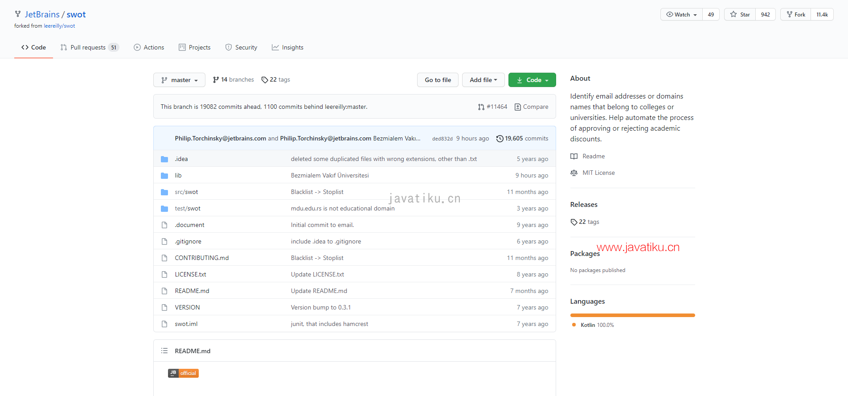Image resolution: width=848 pixels, height=396 pixels.
Task: Click the JB official badge
Action: coord(183,373)
